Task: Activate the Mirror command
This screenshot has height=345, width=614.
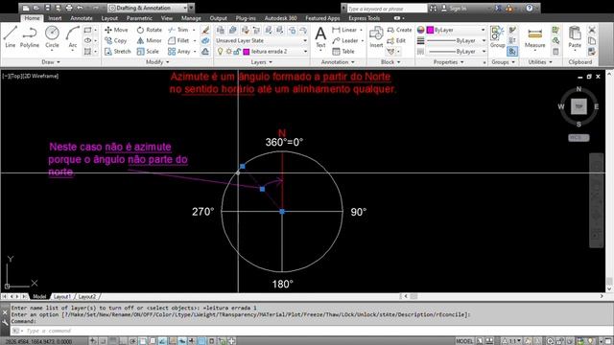Action: coord(150,40)
